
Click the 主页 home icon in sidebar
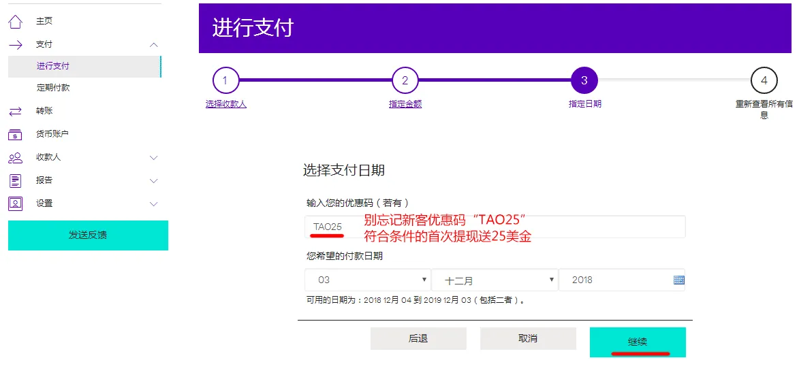(15, 22)
